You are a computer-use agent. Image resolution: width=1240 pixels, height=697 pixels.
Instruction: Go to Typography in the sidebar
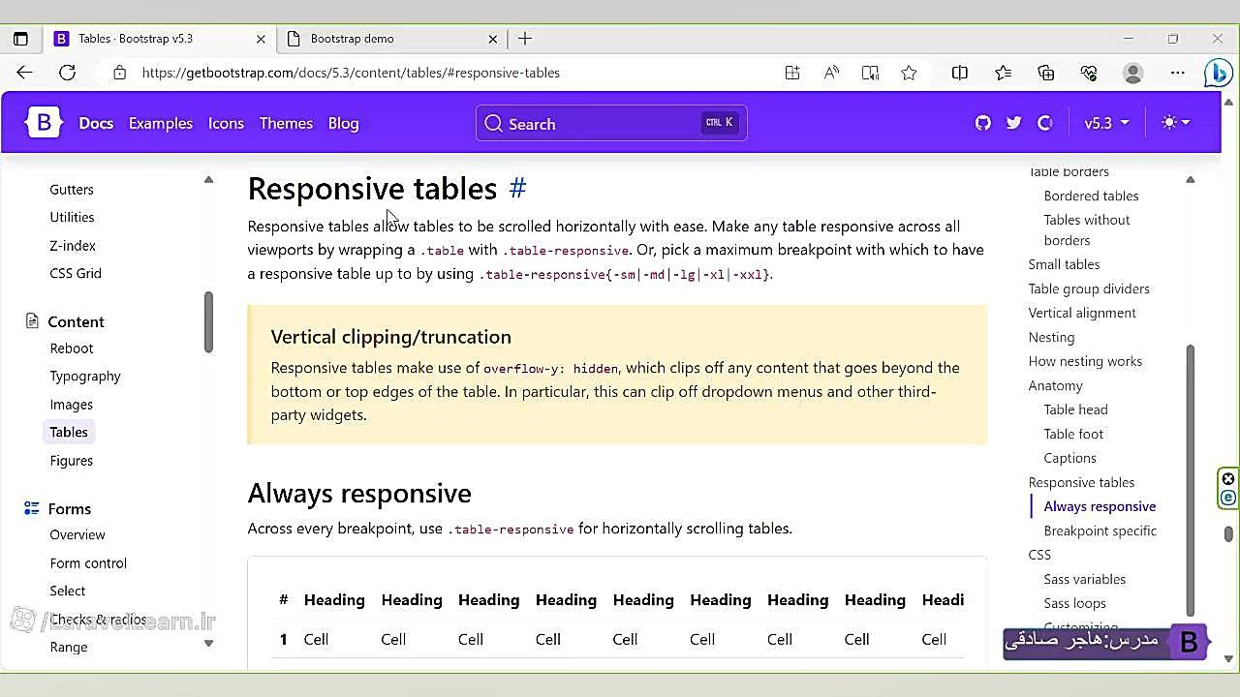85,376
